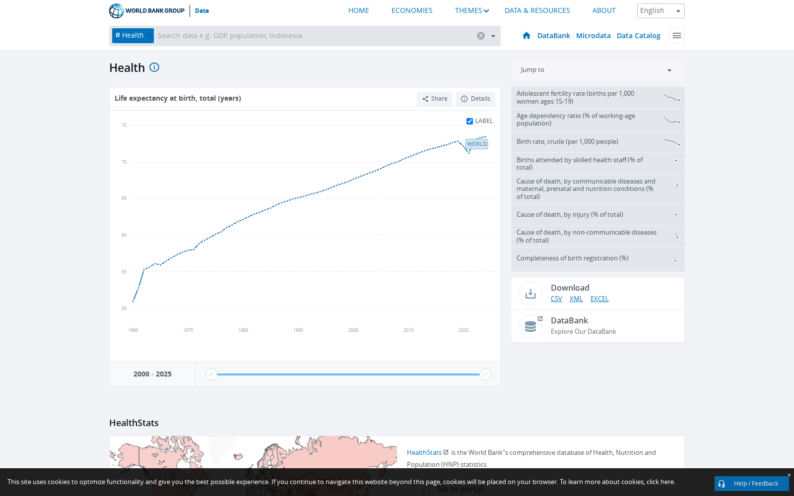Open the DATA & RESOURCES menu item
The height and width of the screenshot is (496, 794).
click(537, 10)
